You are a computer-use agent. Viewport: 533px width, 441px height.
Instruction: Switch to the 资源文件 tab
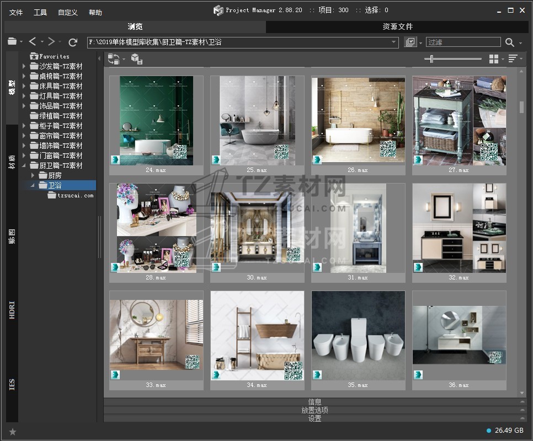pos(397,26)
